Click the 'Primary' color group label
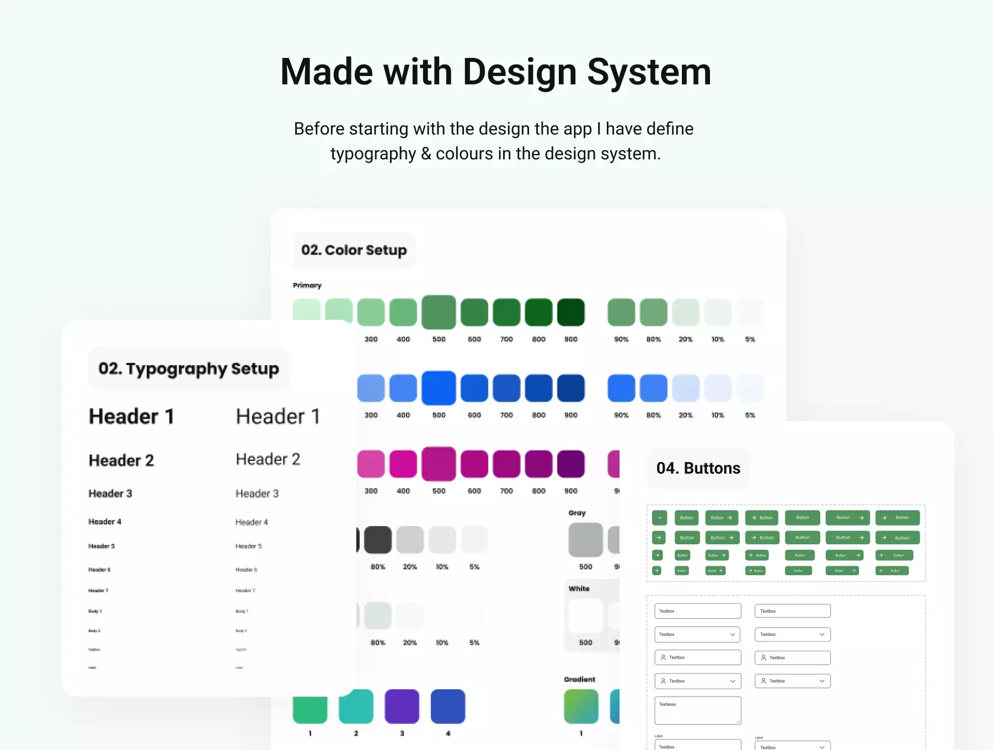The height and width of the screenshot is (750, 993). (307, 286)
